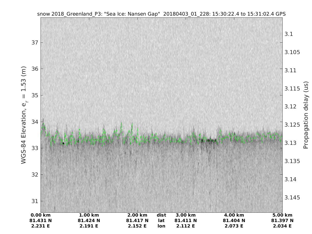This screenshot has width=312, height=234.
Task: Click the 'lon' row legend text
Action: click(x=161, y=226)
